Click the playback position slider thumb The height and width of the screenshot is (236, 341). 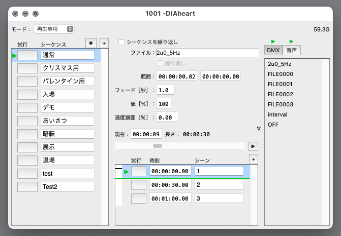coord(158,146)
